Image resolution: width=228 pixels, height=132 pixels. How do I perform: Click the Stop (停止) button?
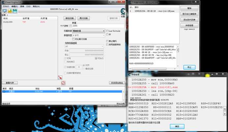(189, 67)
